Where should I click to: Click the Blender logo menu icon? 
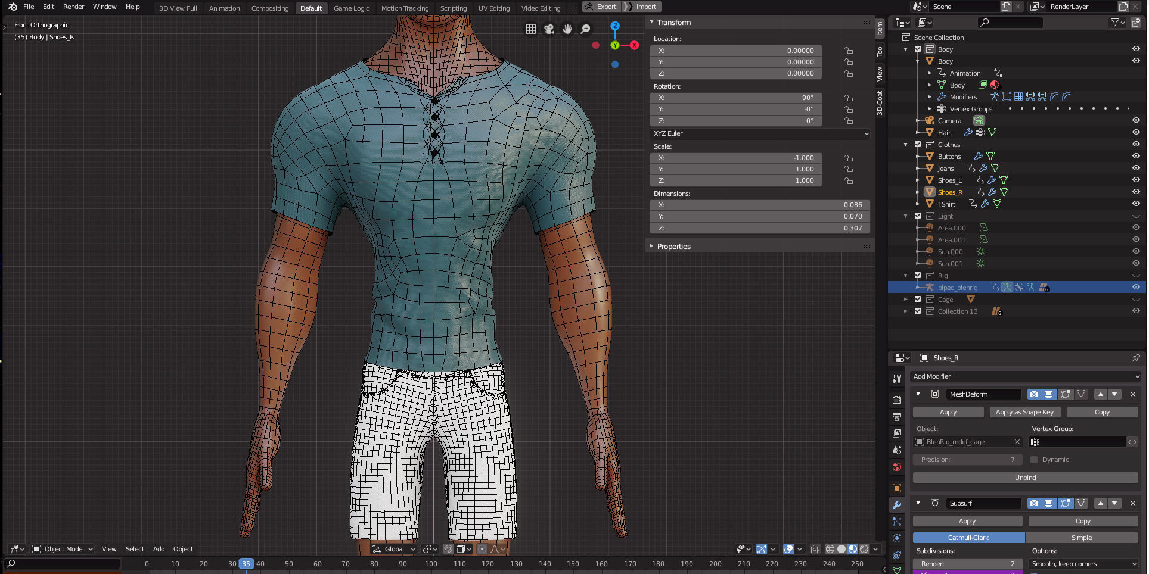[13, 7]
